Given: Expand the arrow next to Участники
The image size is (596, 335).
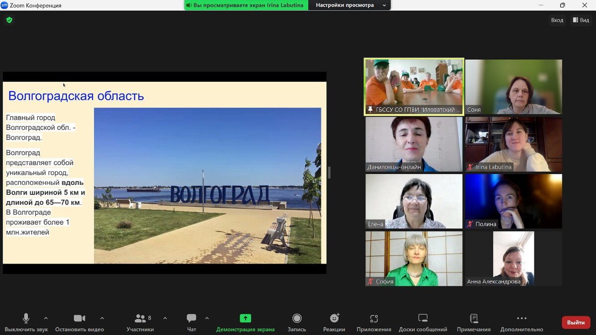Looking at the screenshot, I should (165, 318).
